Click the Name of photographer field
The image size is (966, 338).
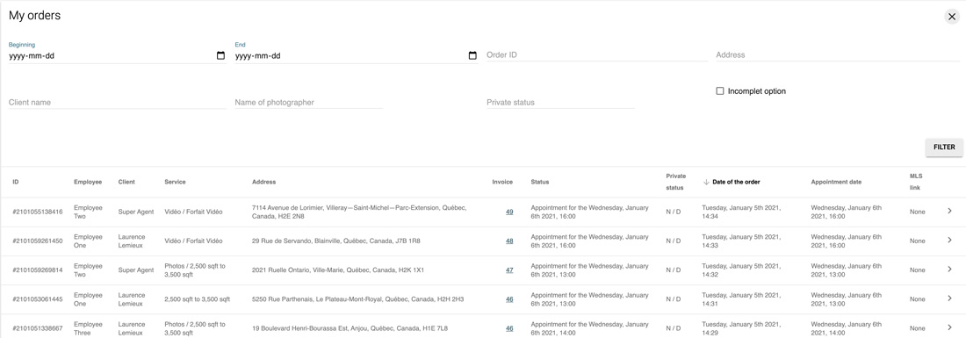point(308,102)
